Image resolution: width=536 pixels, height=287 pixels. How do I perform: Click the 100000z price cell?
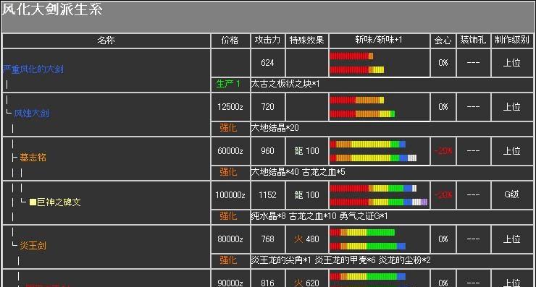[230, 195]
